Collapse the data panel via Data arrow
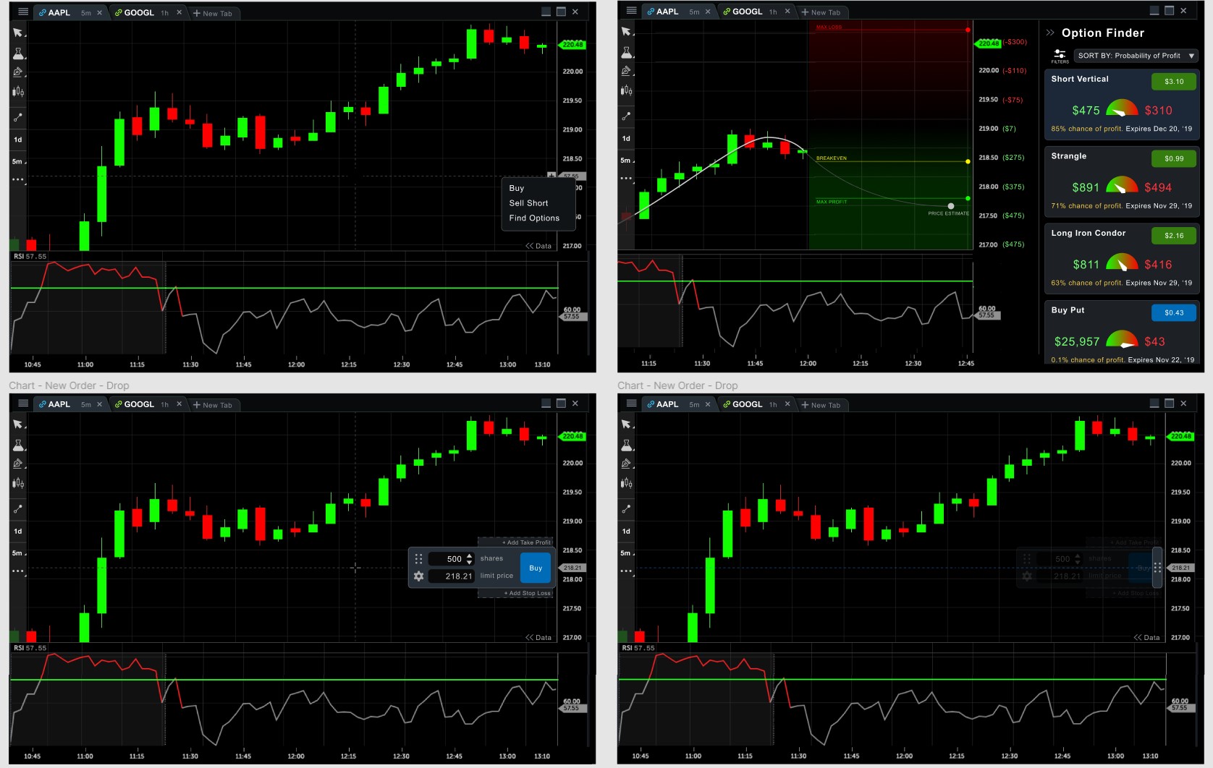Image resolution: width=1213 pixels, height=768 pixels. coord(538,246)
